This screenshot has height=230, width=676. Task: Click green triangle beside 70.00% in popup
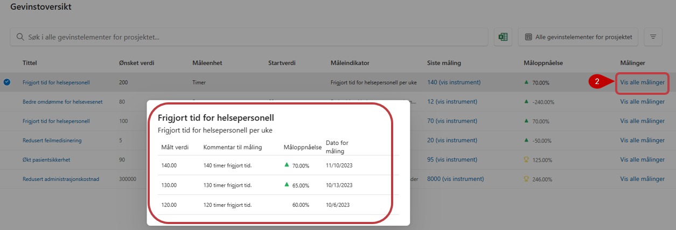[287, 165]
